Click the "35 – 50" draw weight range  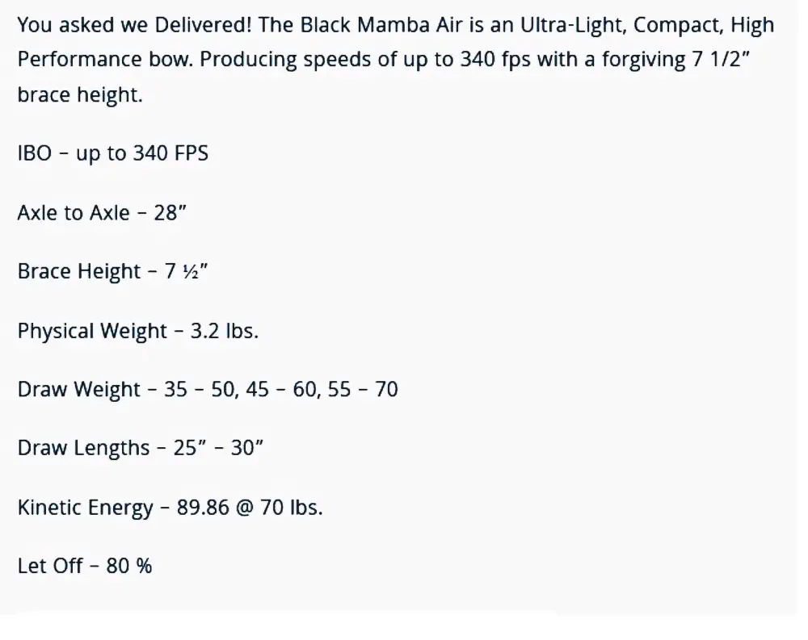point(196,390)
